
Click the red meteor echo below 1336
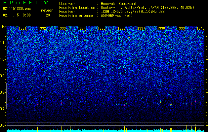tap(124, 104)
